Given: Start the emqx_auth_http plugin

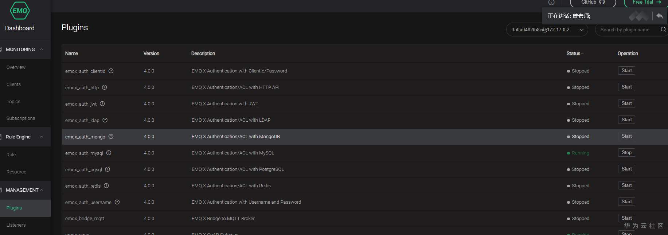Looking at the screenshot, I should coord(626,87).
